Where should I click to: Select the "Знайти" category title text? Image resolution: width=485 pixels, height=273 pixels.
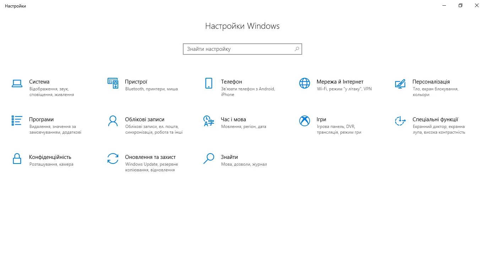229,157
